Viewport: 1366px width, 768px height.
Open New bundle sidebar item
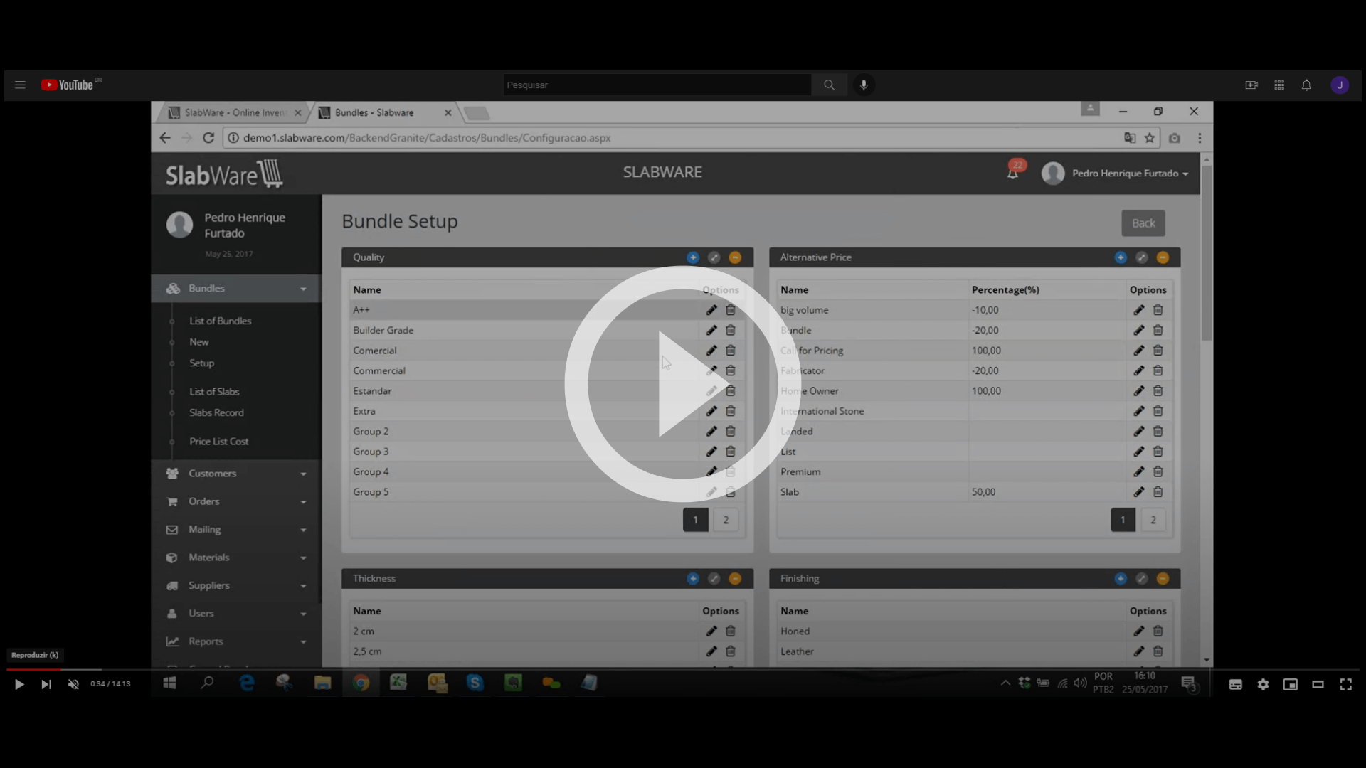tap(198, 342)
